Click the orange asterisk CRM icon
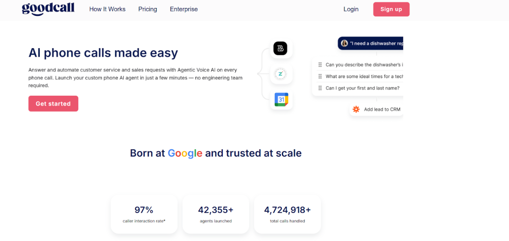This screenshot has height=241, width=509. coord(356,109)
